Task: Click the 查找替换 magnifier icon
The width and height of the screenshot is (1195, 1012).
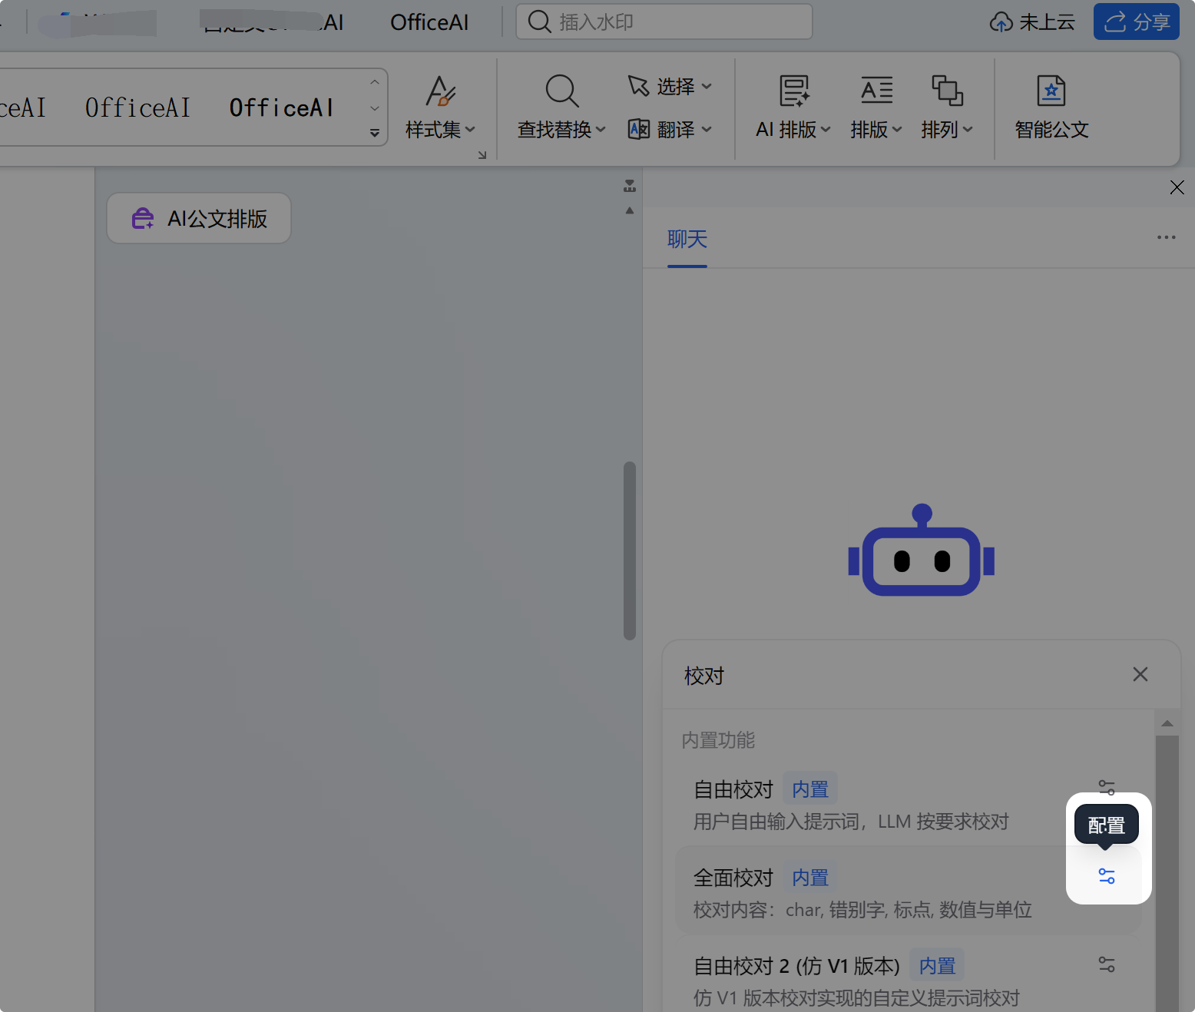Action: tap(561, 91)
